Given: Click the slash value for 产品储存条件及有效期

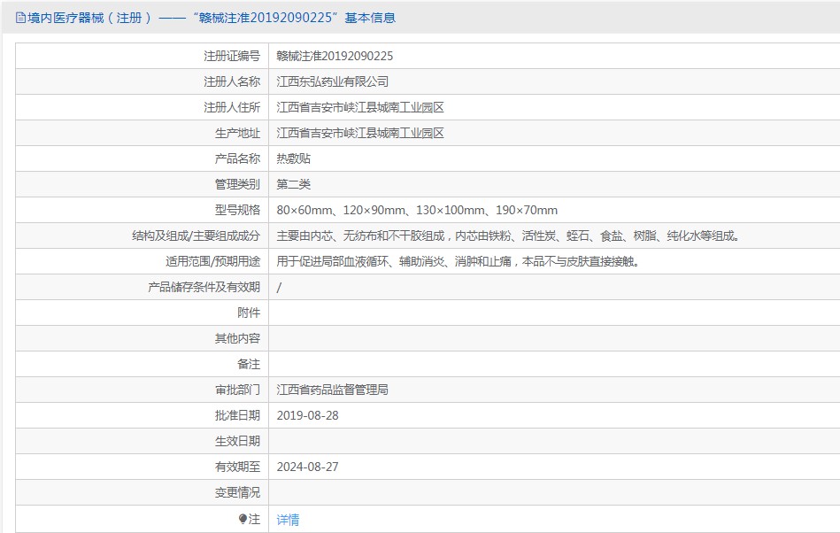Looking at the screenshot, I should click(x=279, y=287).
